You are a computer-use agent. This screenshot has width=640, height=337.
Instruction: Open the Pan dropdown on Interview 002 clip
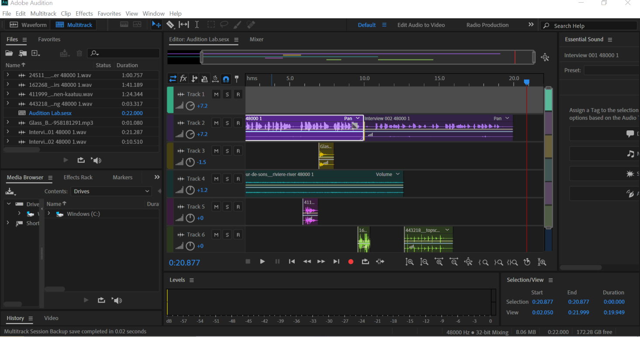tap(507, 118)
